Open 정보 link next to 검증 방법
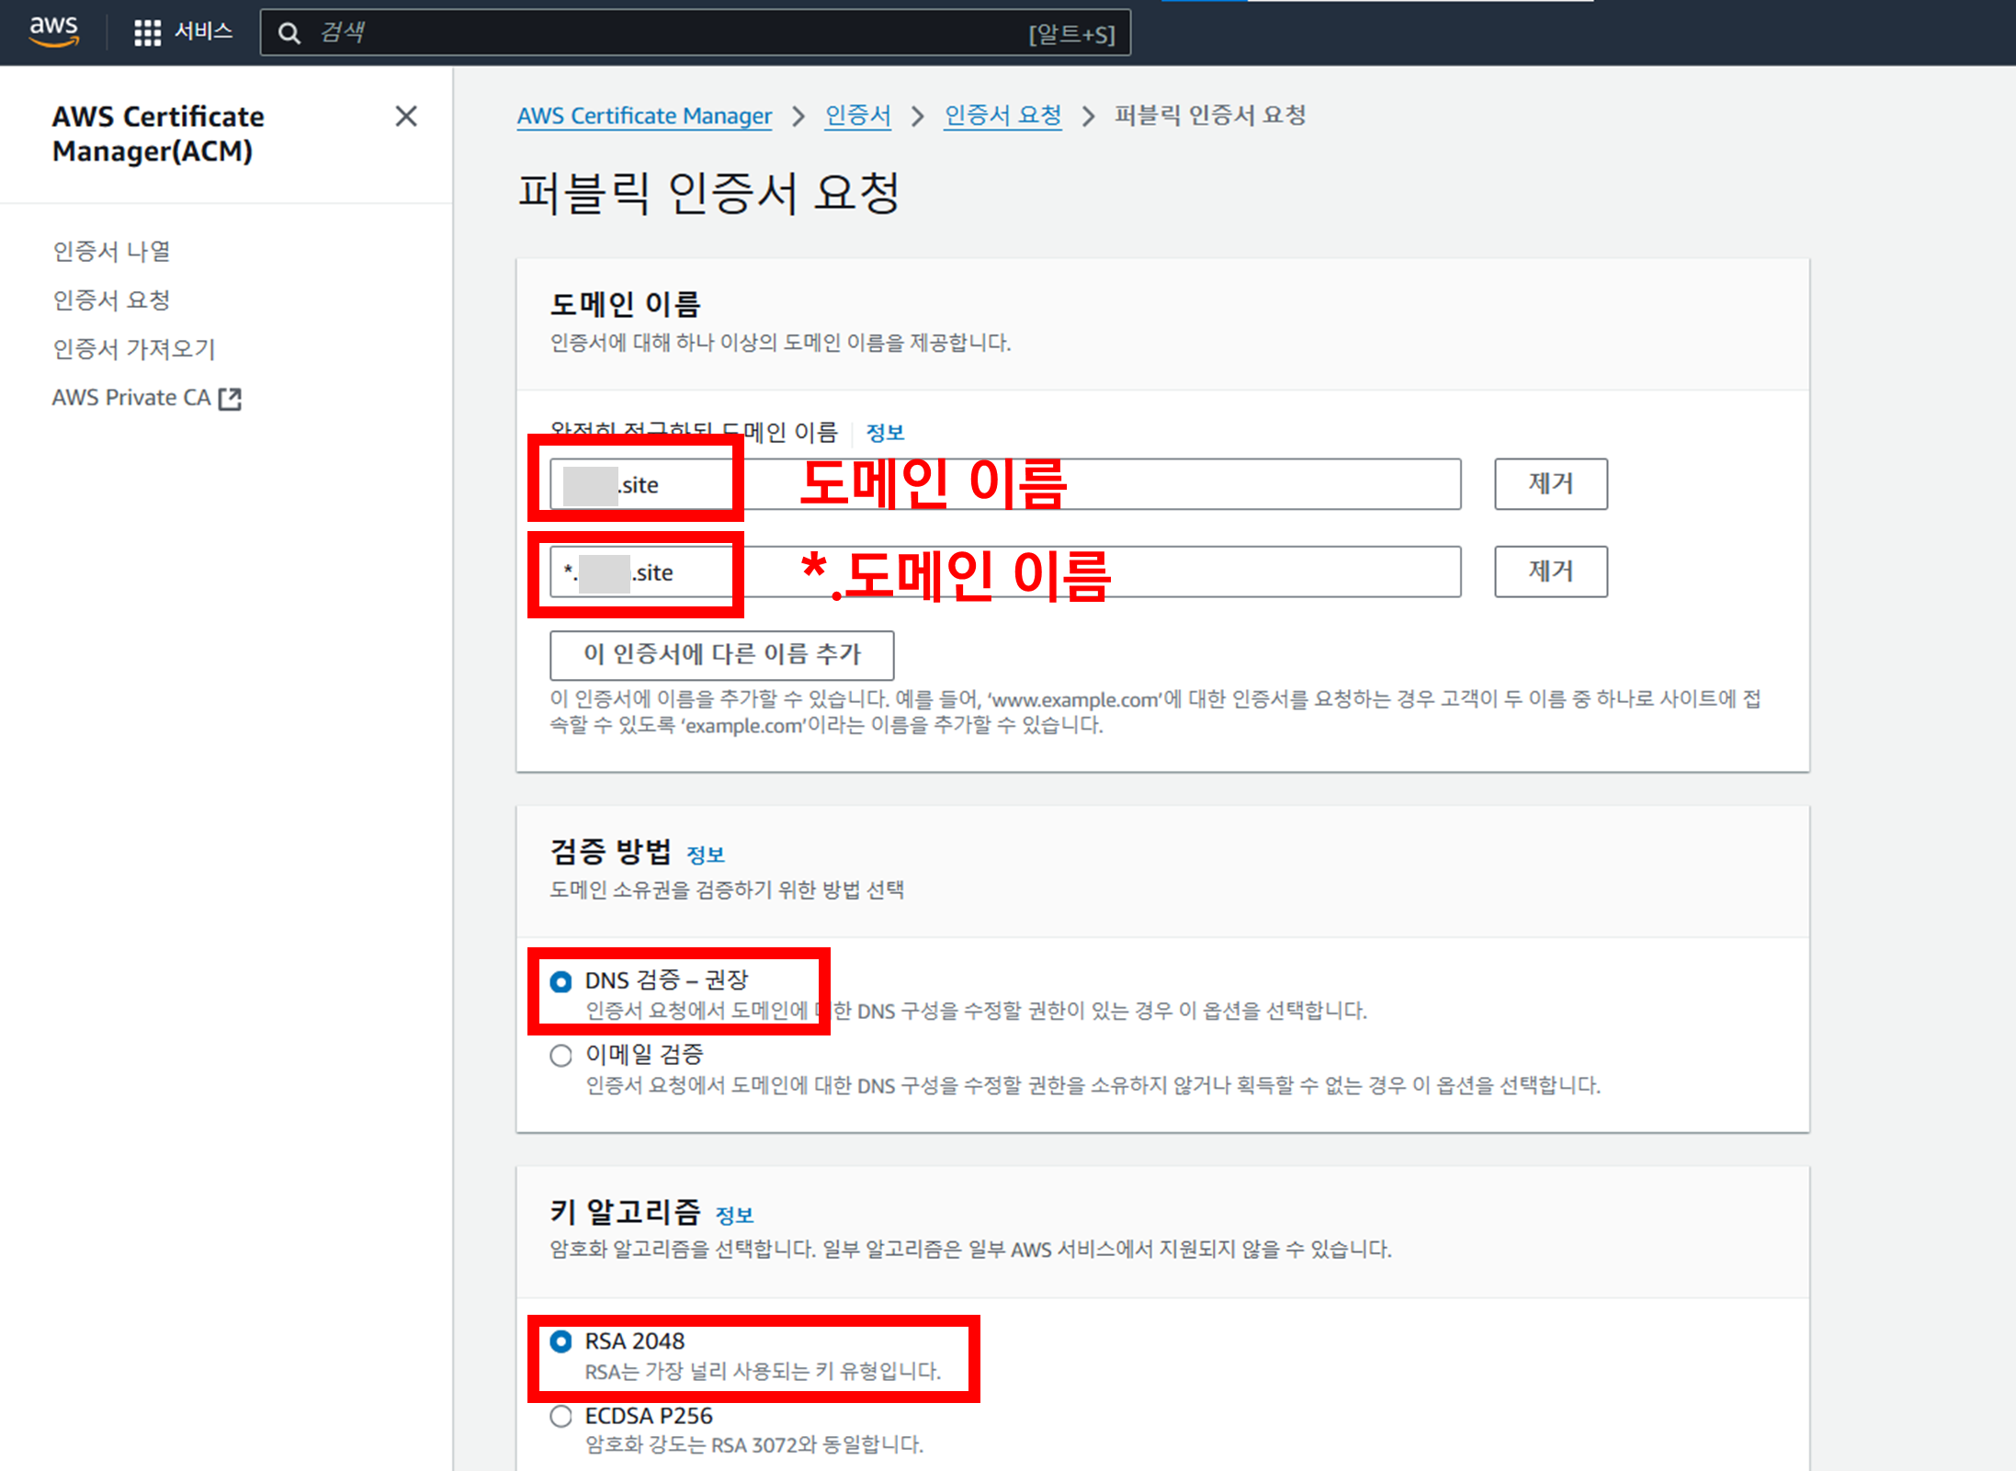The height and width of the screenshot is (1471, 2016). 706,855
